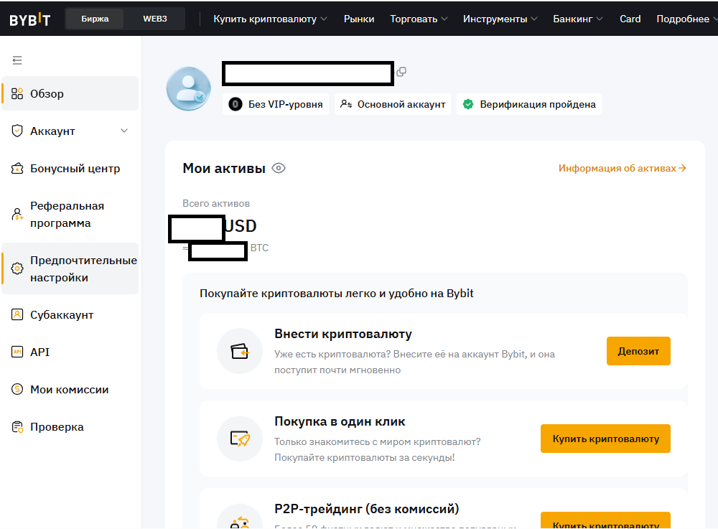Click the Субаккаунт icon in the sidebar

(17, 315)
